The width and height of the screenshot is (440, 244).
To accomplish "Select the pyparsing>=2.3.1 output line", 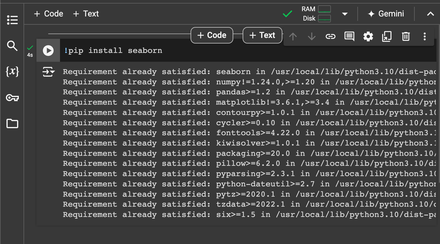I will [249, 174].
